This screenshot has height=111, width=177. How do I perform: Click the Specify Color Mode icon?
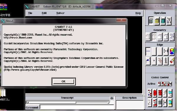tap(165, 103)
